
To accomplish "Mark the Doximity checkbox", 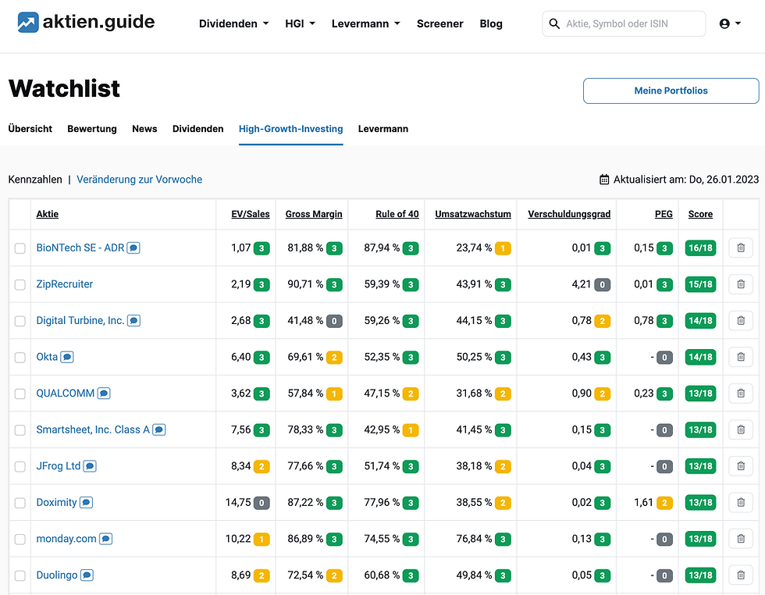I will (x=20, y=503).
